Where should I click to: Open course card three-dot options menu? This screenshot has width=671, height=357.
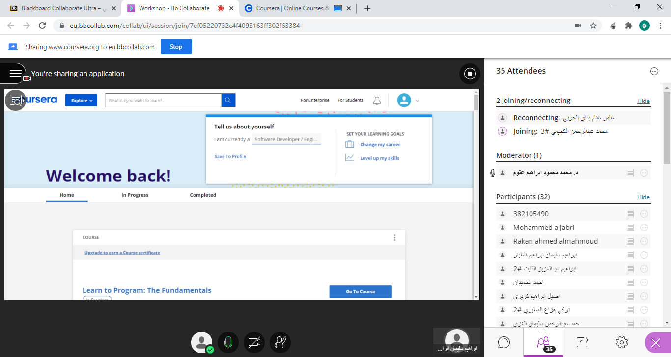[394, 238]
